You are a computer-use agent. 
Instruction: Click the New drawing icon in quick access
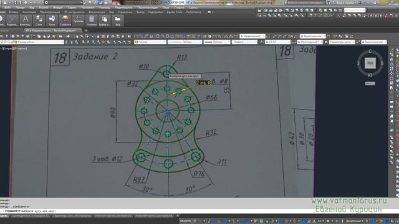[5, 2]
